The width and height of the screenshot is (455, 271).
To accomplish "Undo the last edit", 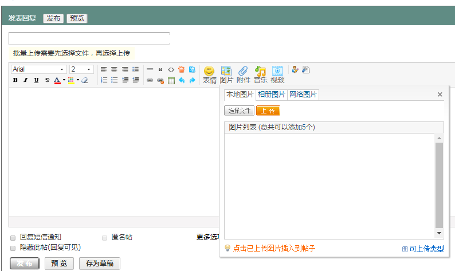I will pos(182,80).
